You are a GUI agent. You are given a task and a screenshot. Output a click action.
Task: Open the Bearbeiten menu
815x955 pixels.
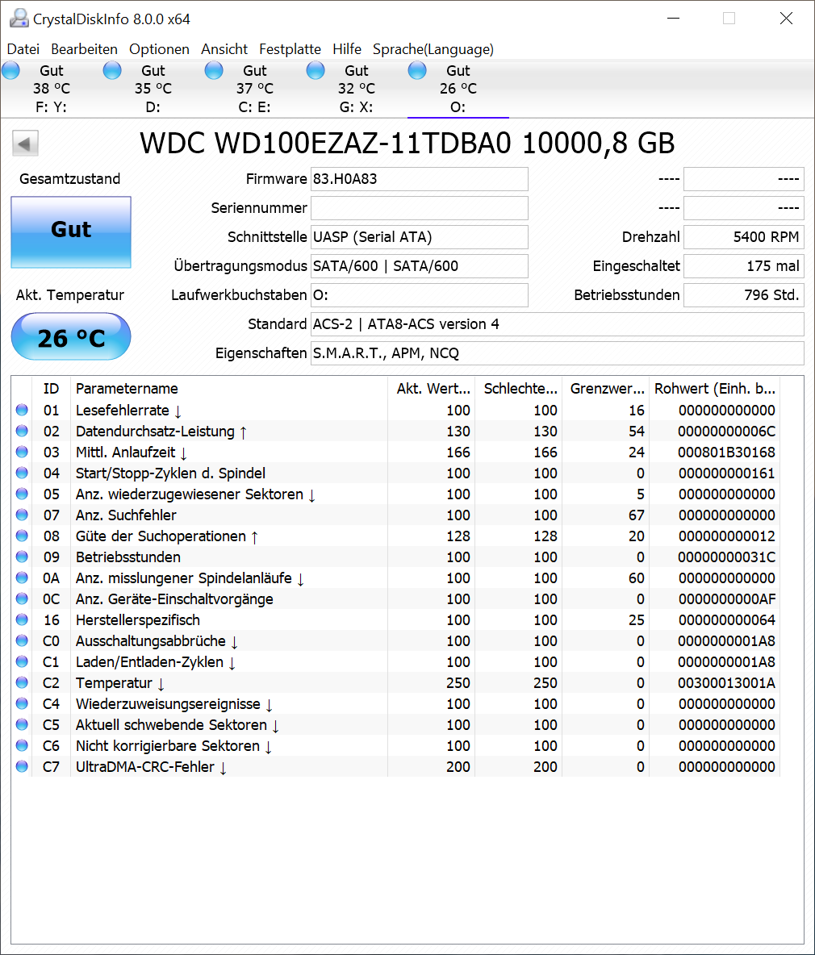tap(84, 49)
